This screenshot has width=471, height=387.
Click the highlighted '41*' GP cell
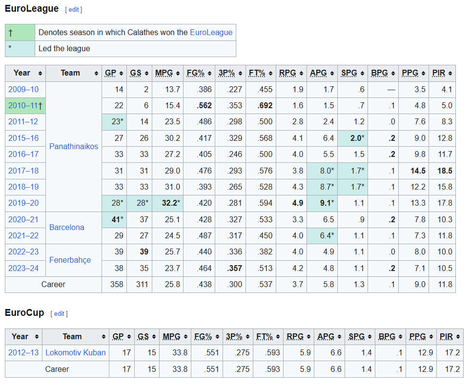114,220
